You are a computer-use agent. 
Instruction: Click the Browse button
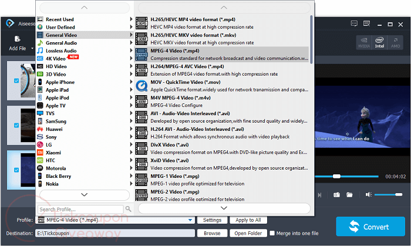pyautogui.click(x=212, y=233)
